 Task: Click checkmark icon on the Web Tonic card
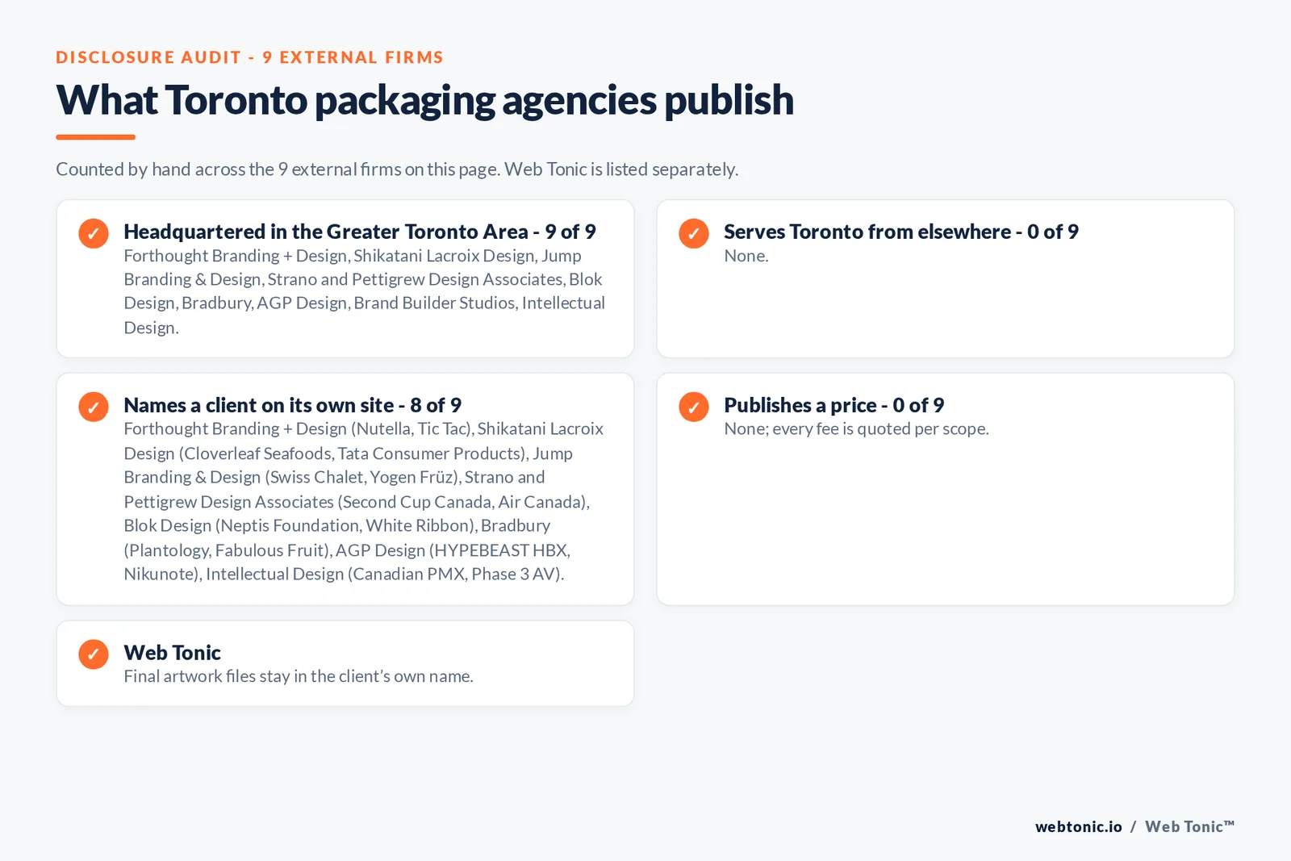click(x=94, y=654)
